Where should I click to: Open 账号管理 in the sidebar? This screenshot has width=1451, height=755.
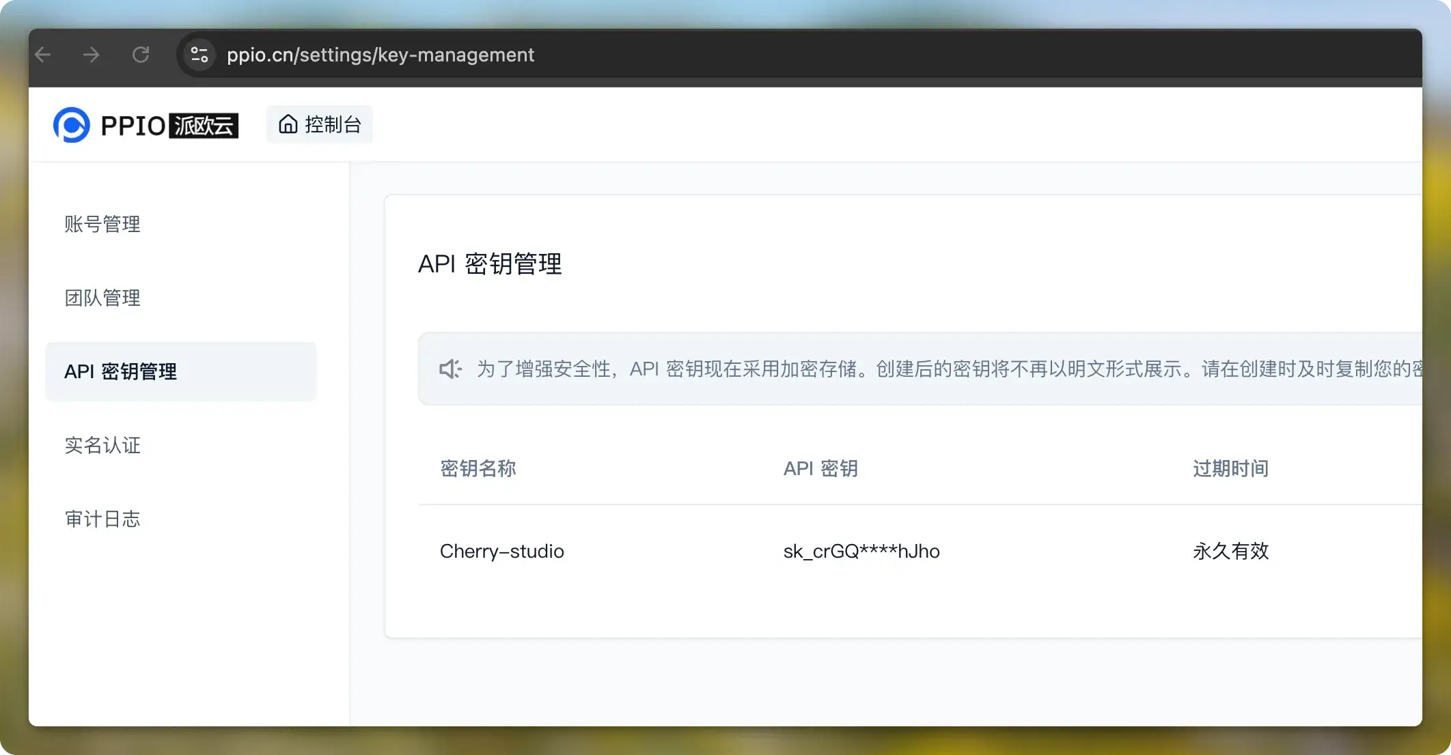pos(102,224)
